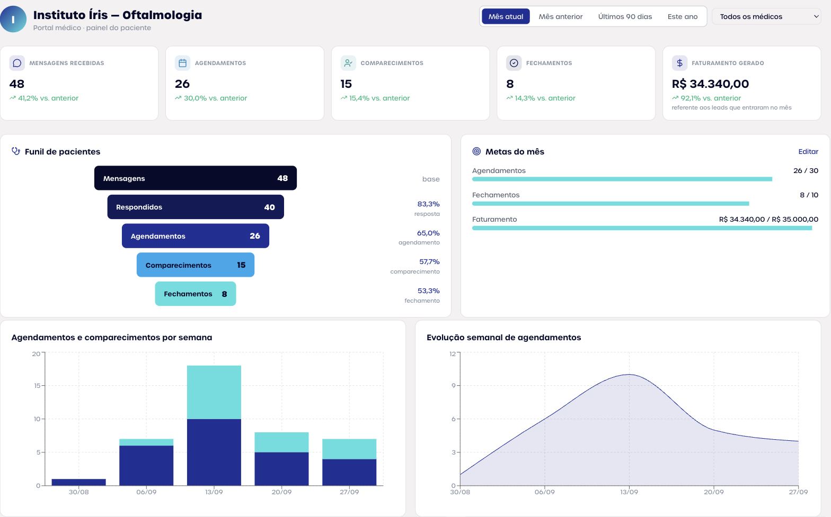The height and width of the screenshot is (517, 831).
Task: Show the Últimos 90 dias period
Action: (625, 16)
